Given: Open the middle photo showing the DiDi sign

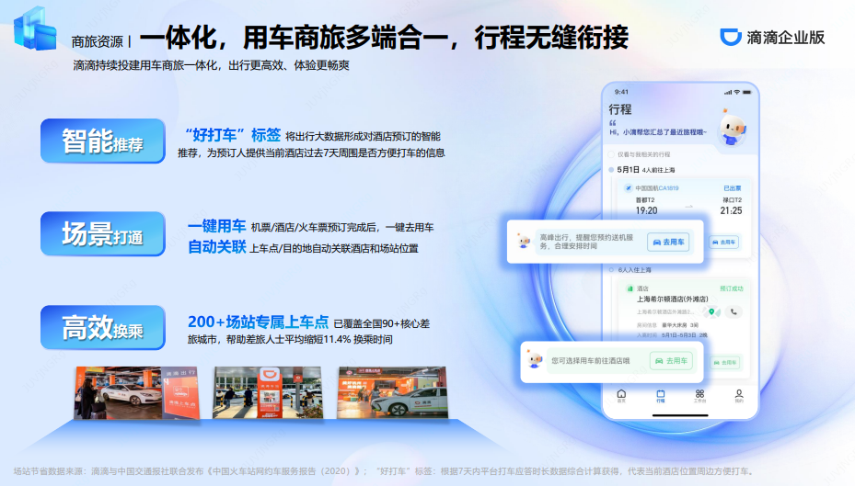Looking at the screenshot, I should [x=265, y=394].
